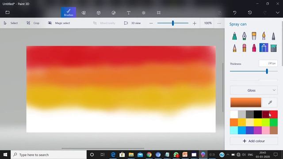This screenshot has width=283, height=159.
Task: Select the Crayon brush
Action: [254, 48]
